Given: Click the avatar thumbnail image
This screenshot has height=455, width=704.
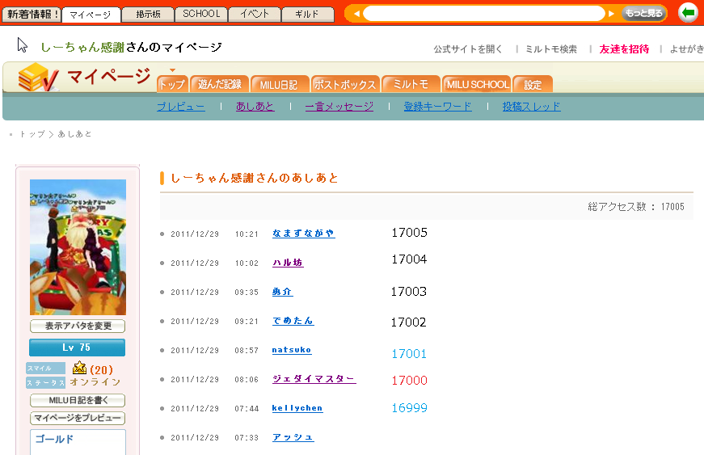Looking at the screenshot, I should pyautogui.click(x=78, y=246).
